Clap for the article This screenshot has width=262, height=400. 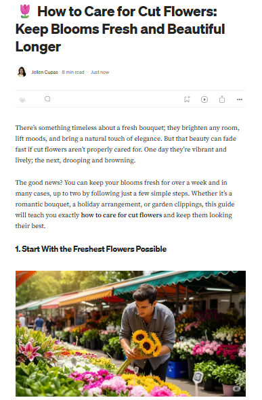coord(22,99)
